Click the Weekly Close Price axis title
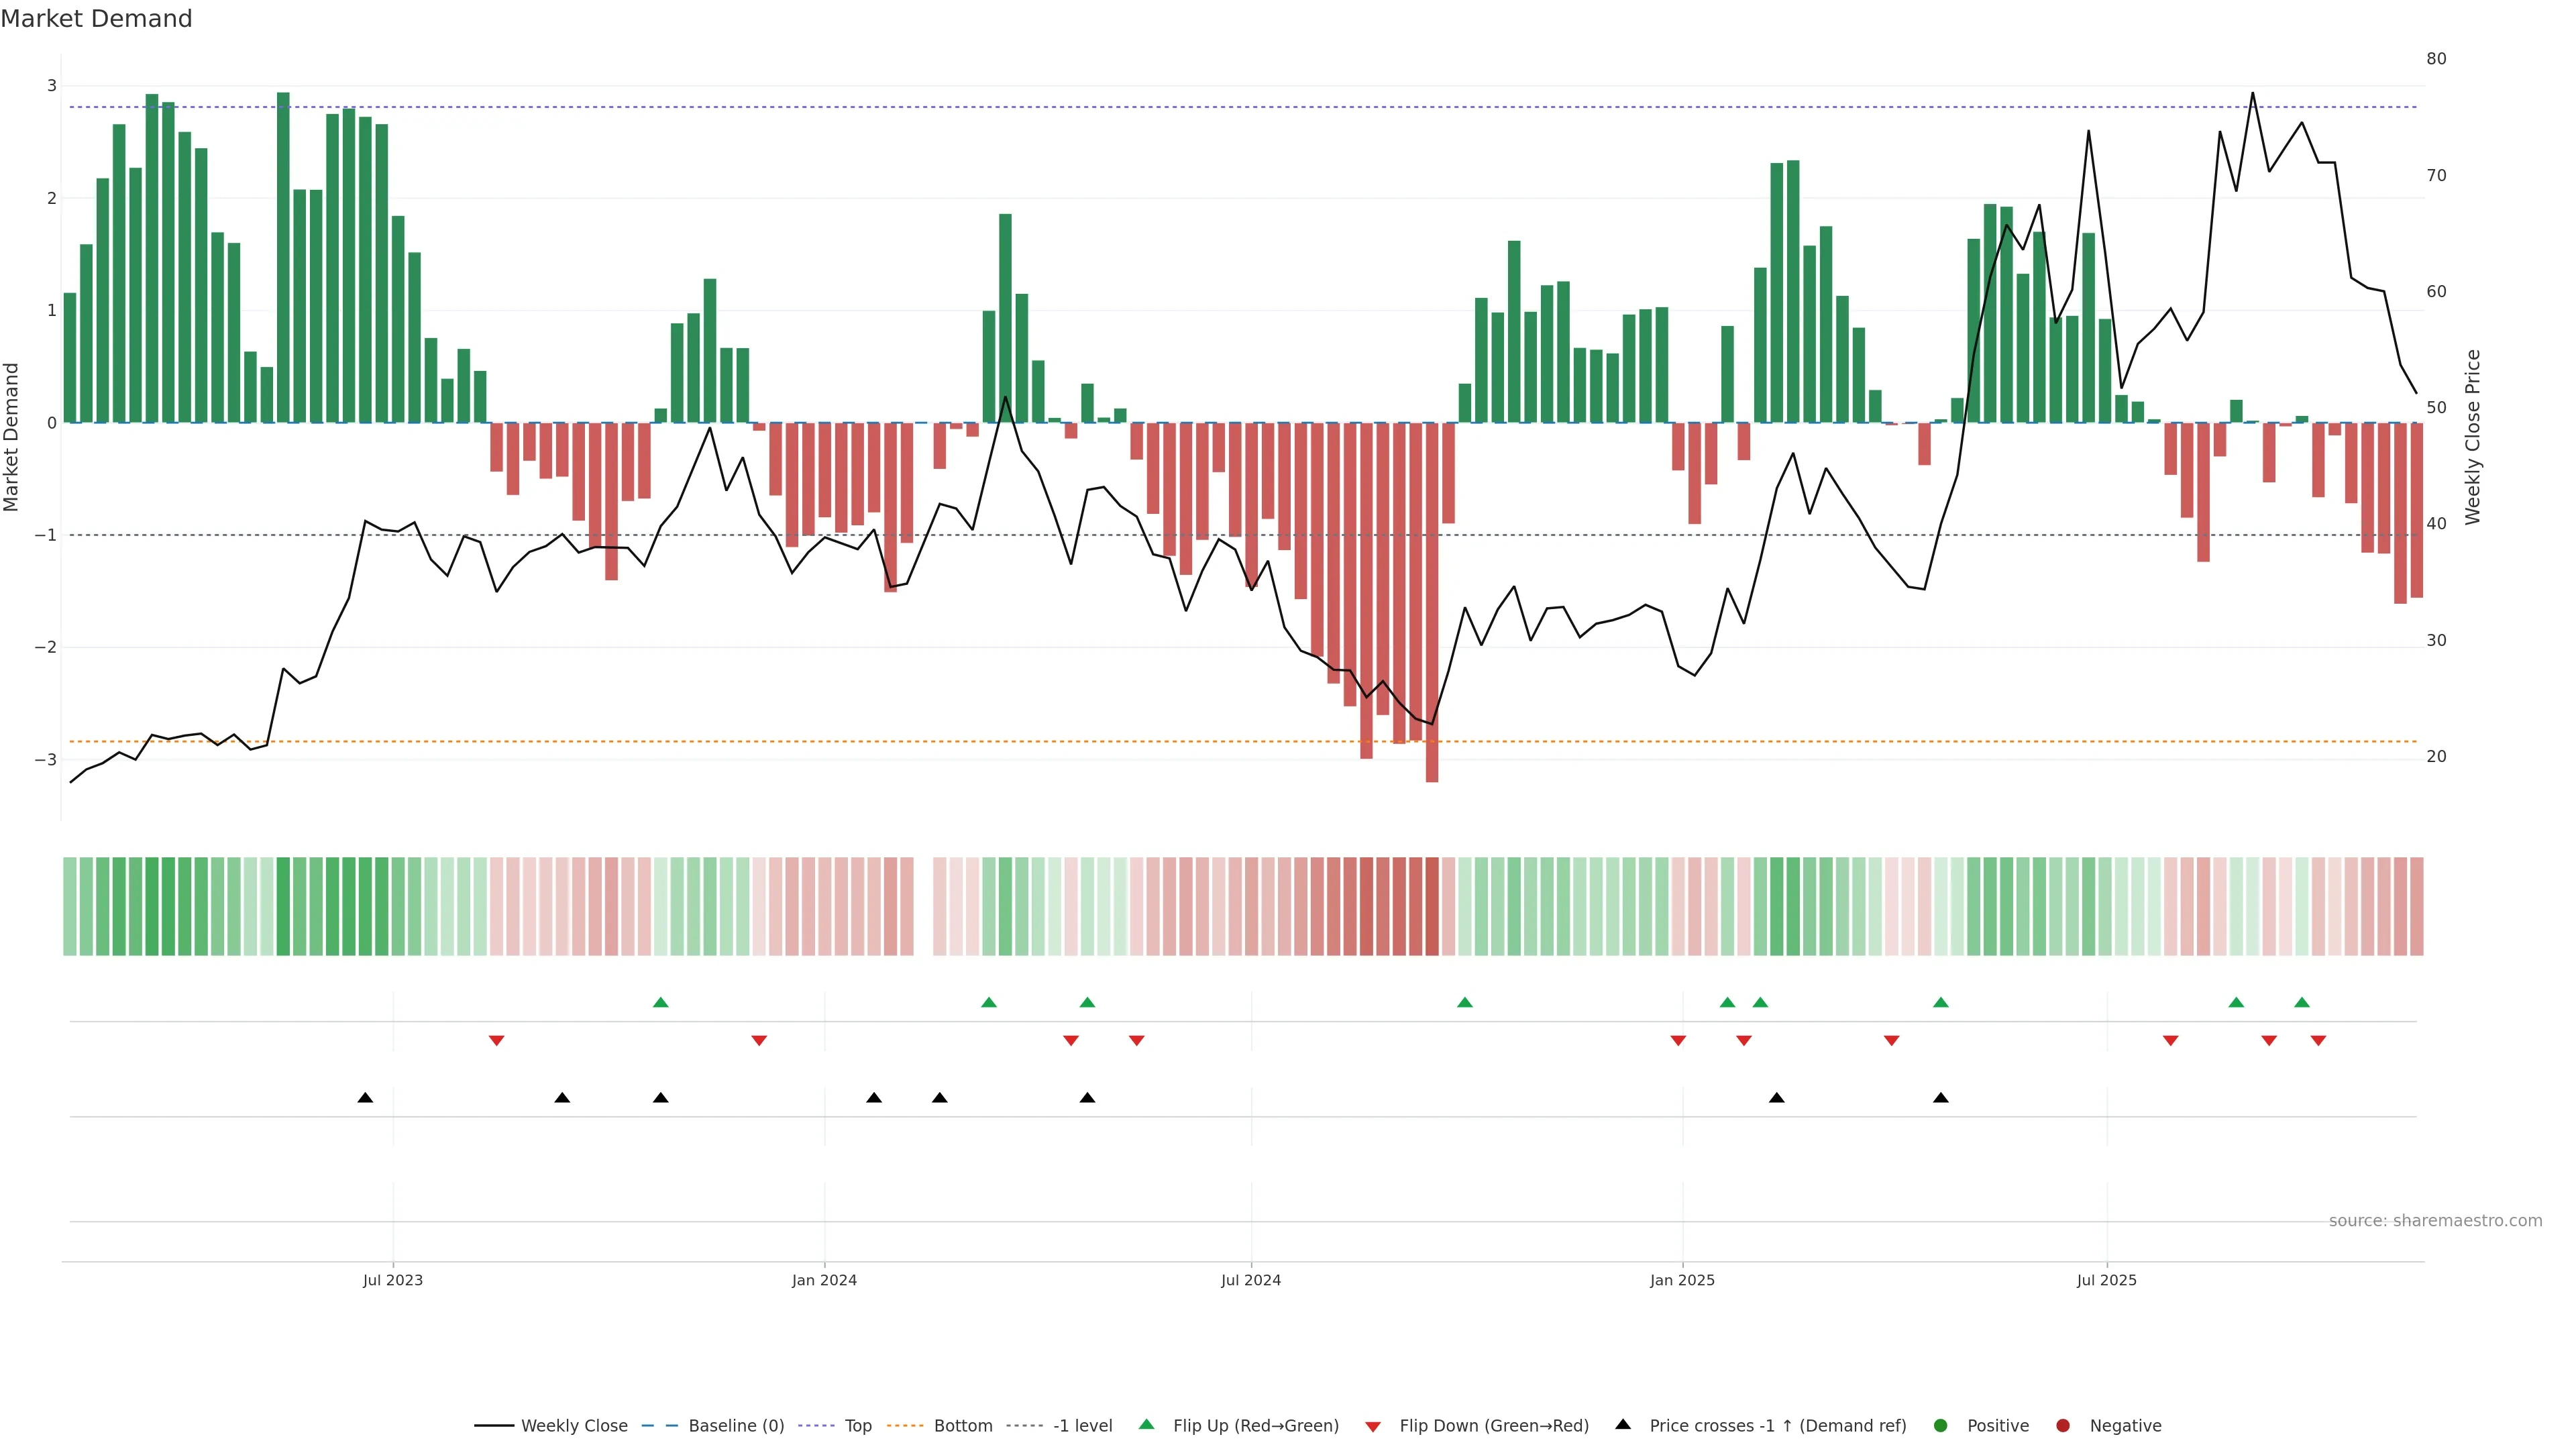Viewport: 2576px width, 1449px height. tap(2473, 437)
